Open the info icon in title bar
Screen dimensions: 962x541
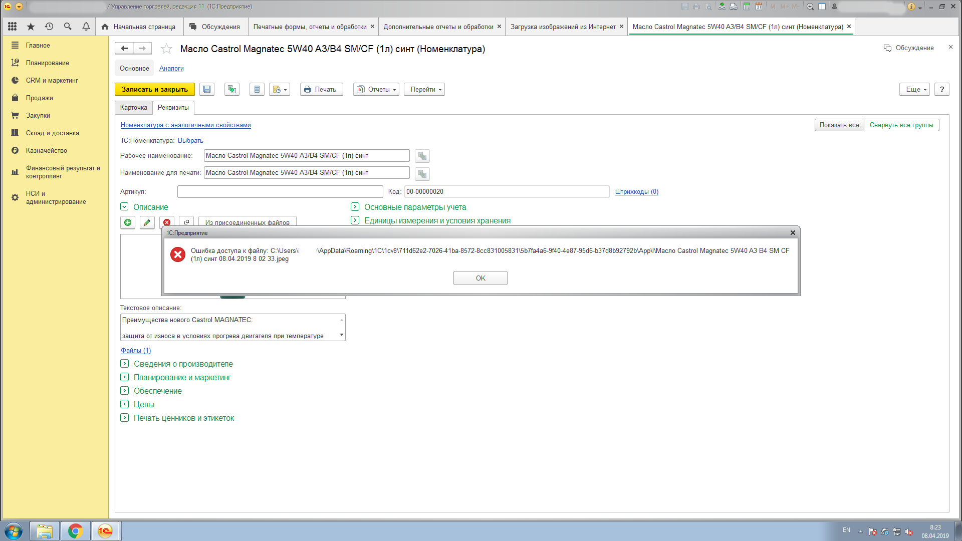pos(911,7)
